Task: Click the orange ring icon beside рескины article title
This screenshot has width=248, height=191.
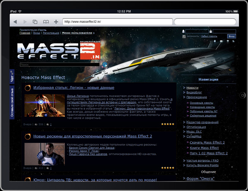Action: pos(28,136)
